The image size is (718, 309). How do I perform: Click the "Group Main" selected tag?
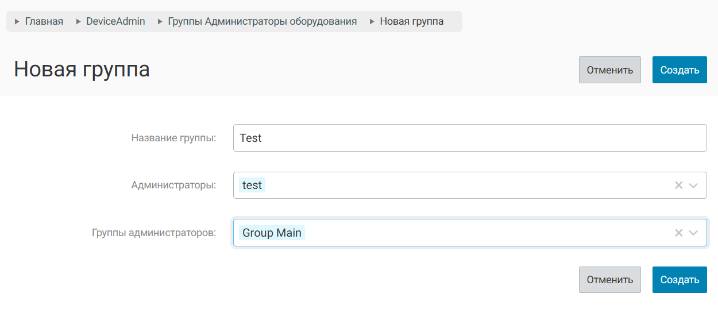click(272, 233)
